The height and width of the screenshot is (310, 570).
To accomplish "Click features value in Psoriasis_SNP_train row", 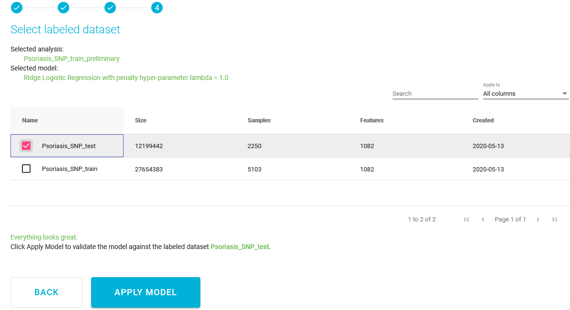I will (x=367, y=169).
